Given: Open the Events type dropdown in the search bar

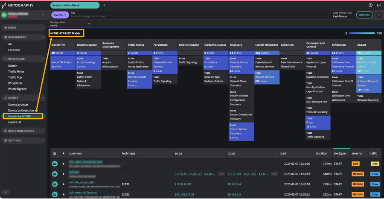Looking at the screenshot, I should (x=60, y=15).
